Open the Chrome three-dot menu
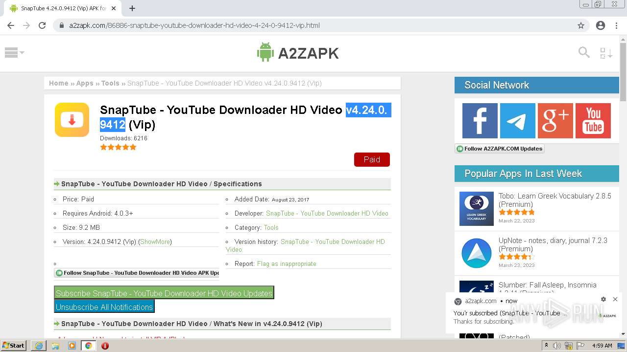Screen dimensions: 627x352 click(616, 25)
